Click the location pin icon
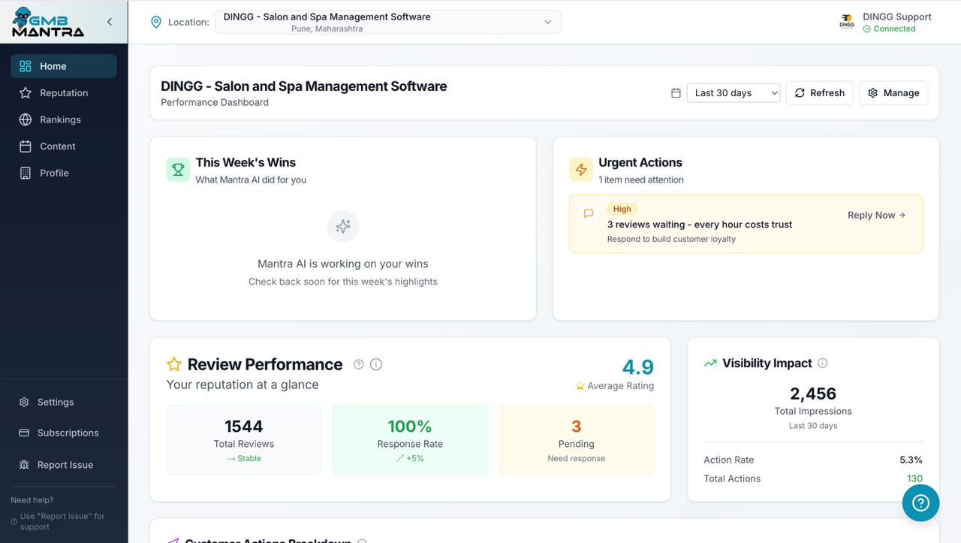This screenshot has width=961, height=543. (156, 23)
